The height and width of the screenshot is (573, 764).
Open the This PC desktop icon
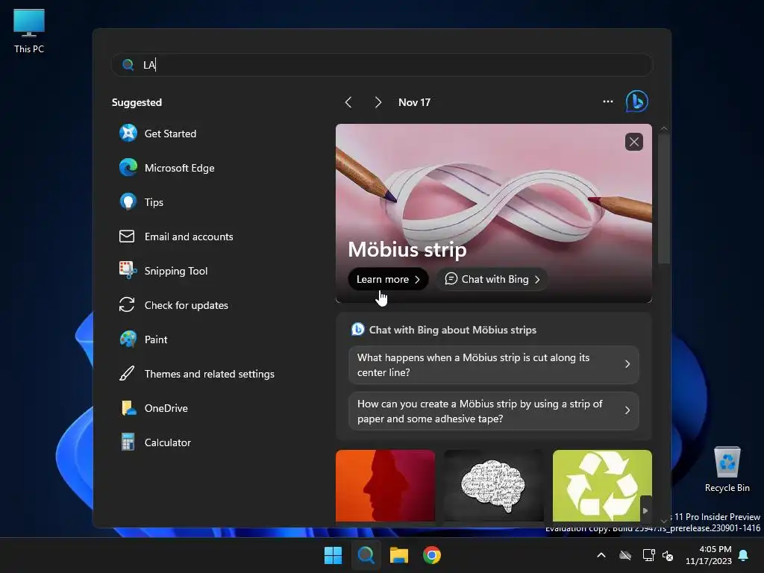[x=29, y=31]
